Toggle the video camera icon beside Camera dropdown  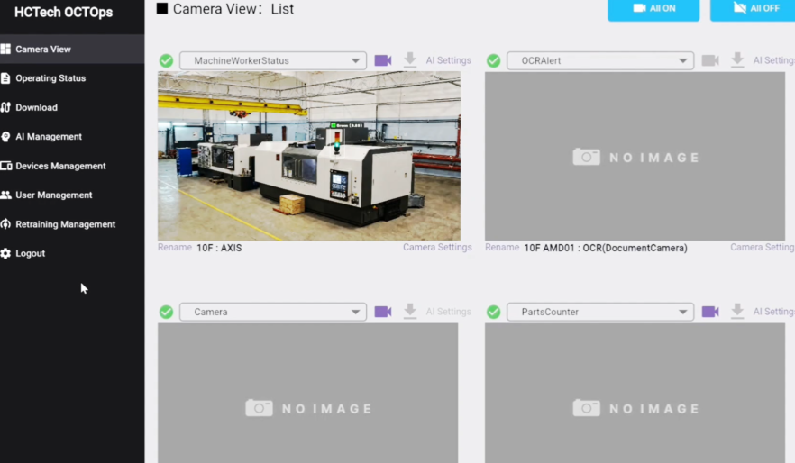[383, 312]
